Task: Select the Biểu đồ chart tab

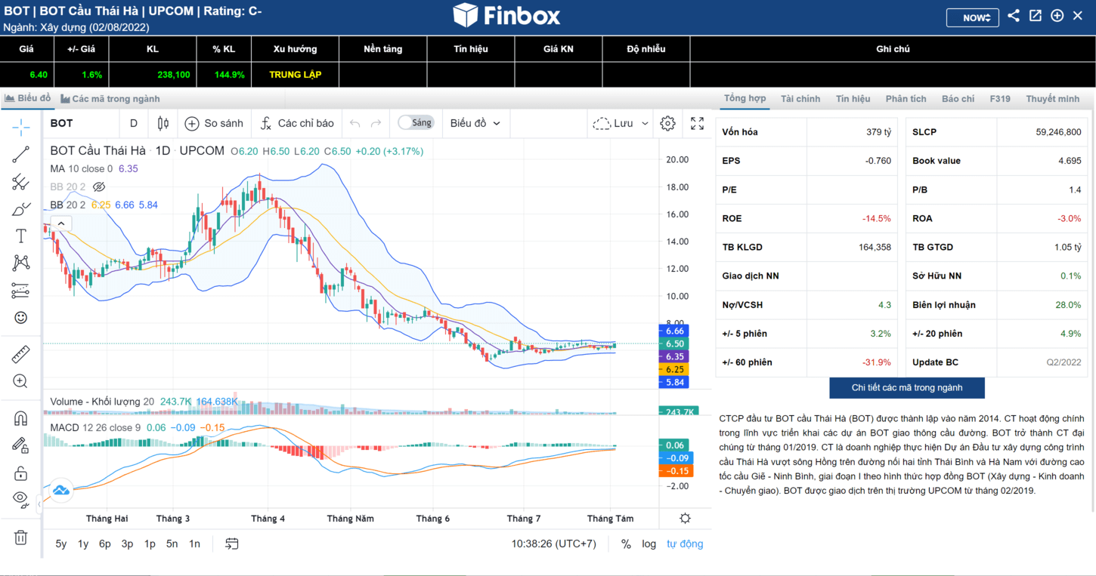Action: (x=28, y=98)
